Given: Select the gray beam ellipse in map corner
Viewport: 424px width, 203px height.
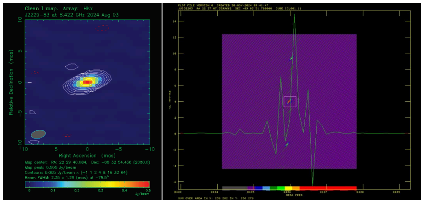Looking at the screenshot, I should [38, 134].
